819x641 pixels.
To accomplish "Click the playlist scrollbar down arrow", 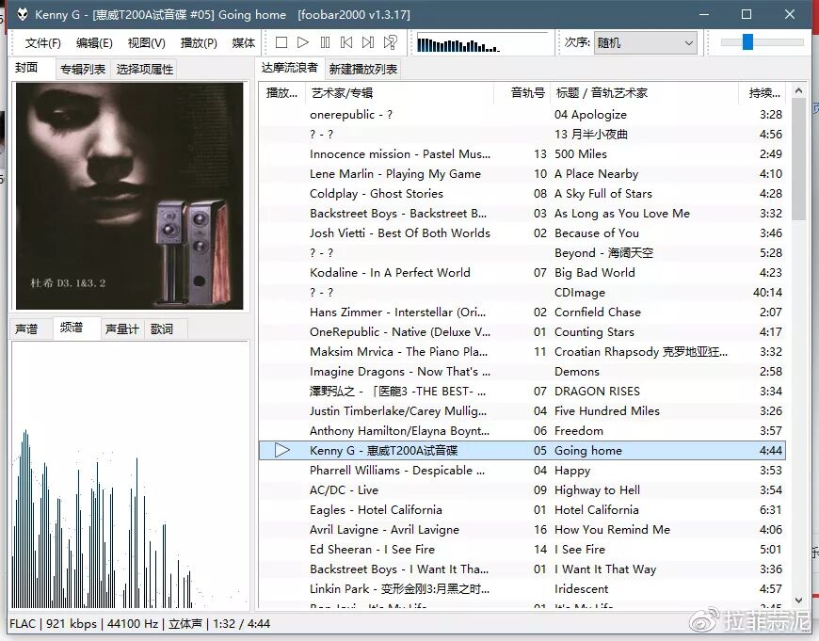I will pos(798,601).
